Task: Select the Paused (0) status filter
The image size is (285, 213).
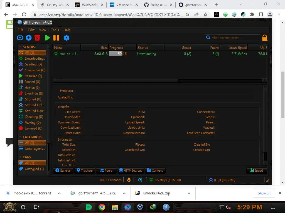Action: tap(32, 82)
